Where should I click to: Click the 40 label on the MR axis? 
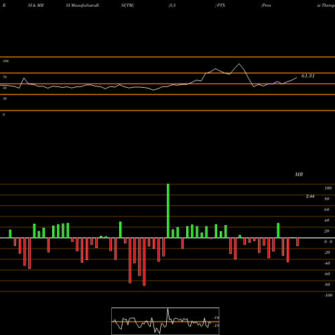coord(327,220)
